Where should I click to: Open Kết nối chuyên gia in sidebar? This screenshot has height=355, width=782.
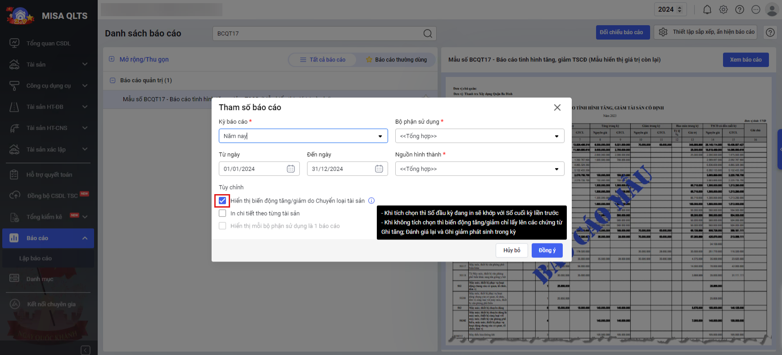[x=49, y=304]
